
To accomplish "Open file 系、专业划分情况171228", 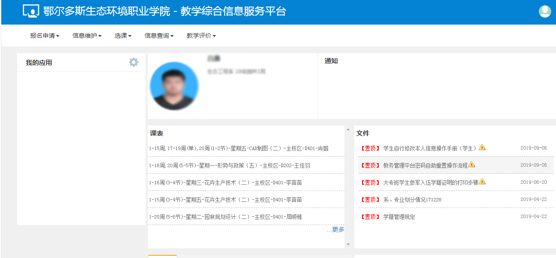I will [412, 200].
